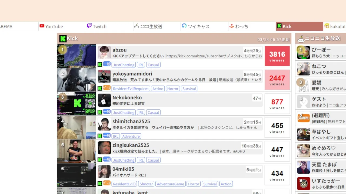Switch to the YouTube tab
Image resolution: width=346 pixels, height=194 pixels.
pos(62,26)
